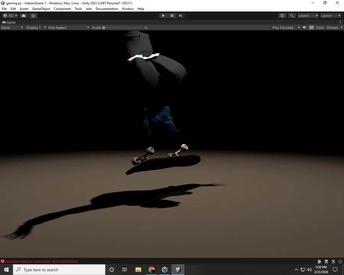Toggle Mute Audio speaker icon
Image resolution: width=344 pixels, height=275 pixels.
(x=305, y=27)
